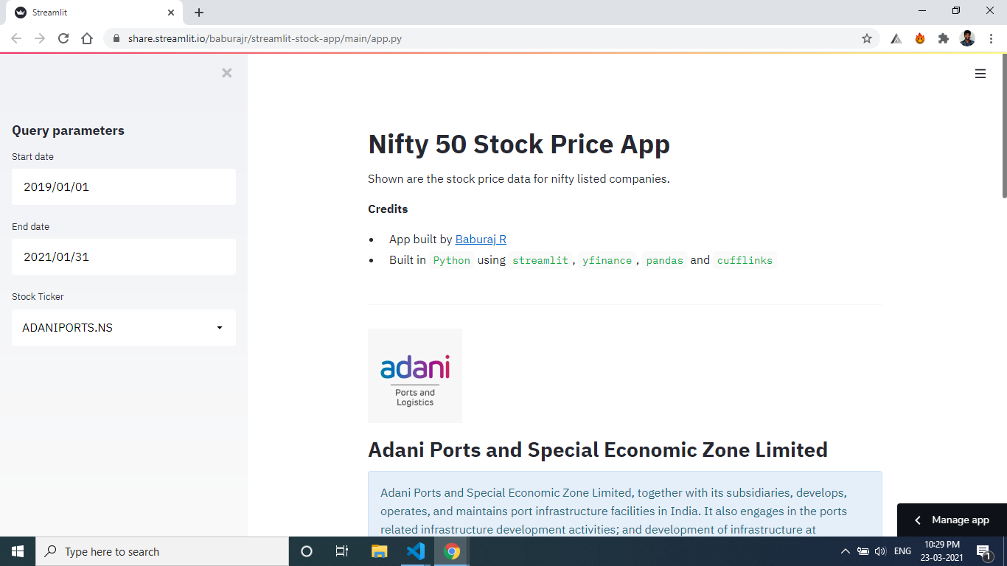Open the notification center
1007x566 pixels.
click(984, 551)
